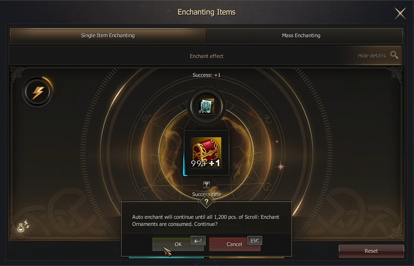Click the Success: +1 label
The height and width of the screenshot is (266, 414).
(207, 75)
